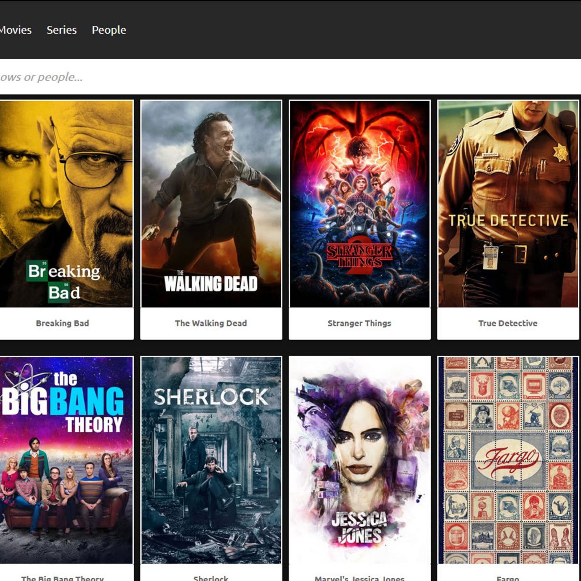Screen dimensions: 581x581
Task: Open the True Detective poster
Action: click(x=508, y=204)
